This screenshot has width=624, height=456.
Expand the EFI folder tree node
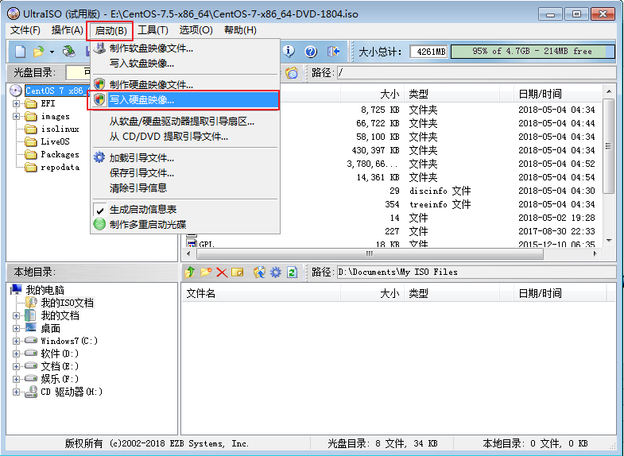[x=16, y=103]
